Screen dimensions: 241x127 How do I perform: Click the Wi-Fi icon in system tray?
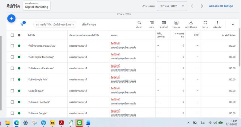pos(210,123)
